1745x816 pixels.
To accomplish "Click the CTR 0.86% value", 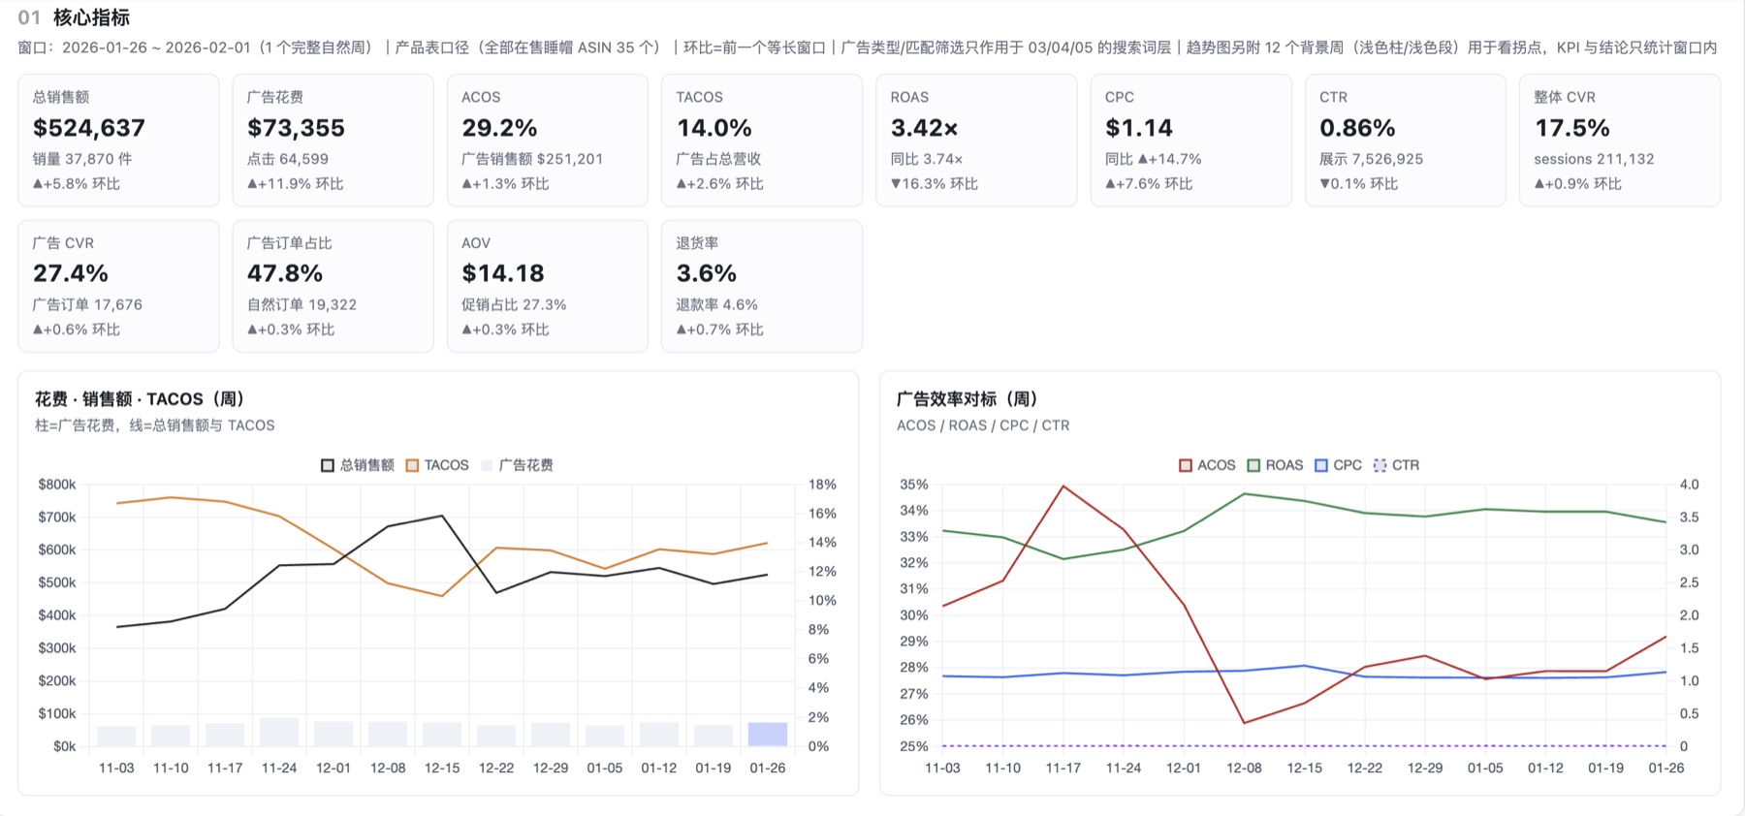I will [1357, 128].
